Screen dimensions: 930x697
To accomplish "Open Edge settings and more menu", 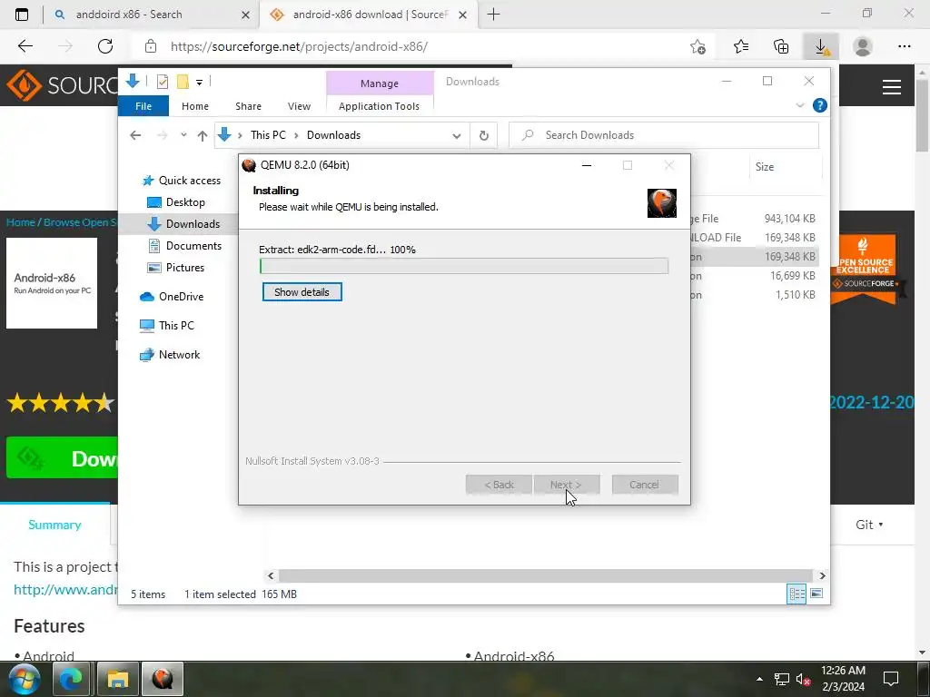I will click(904, 46).
